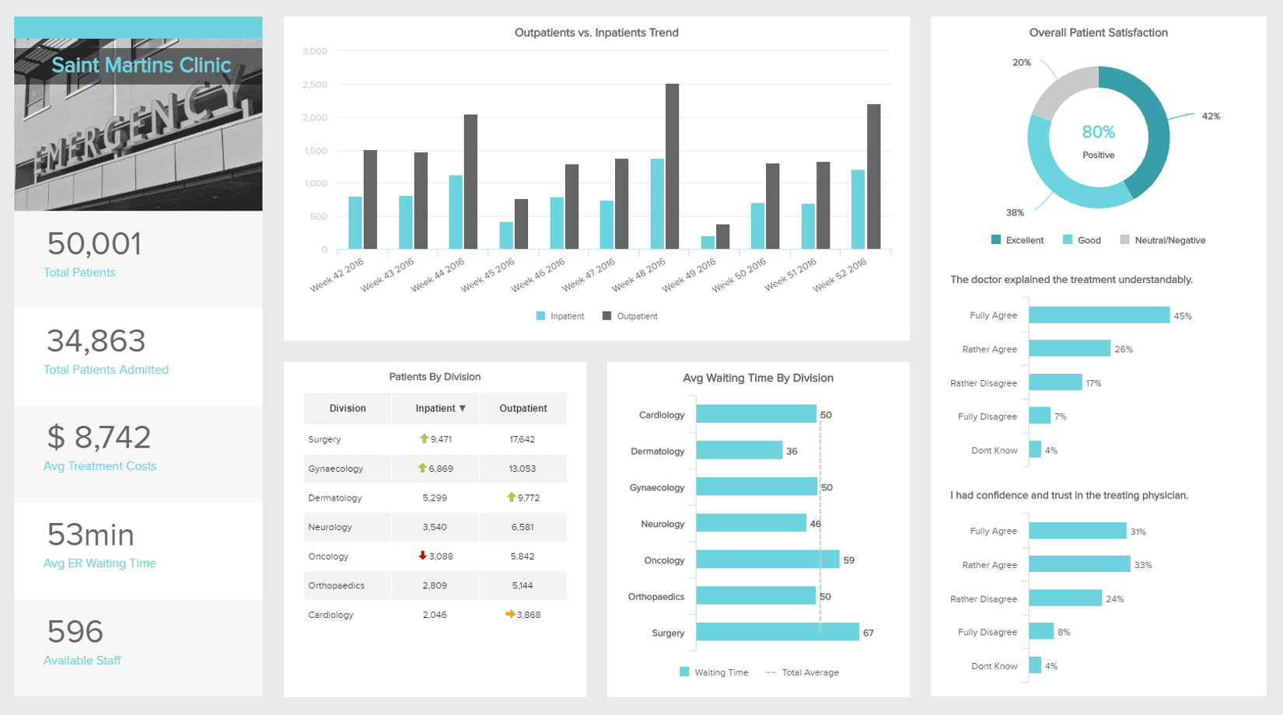Viewport: 1283px width, 715px height.
Task: Toggle the Neutral/Negative legend swatch
Action: pyautogui.click(x=1124, y=240)
